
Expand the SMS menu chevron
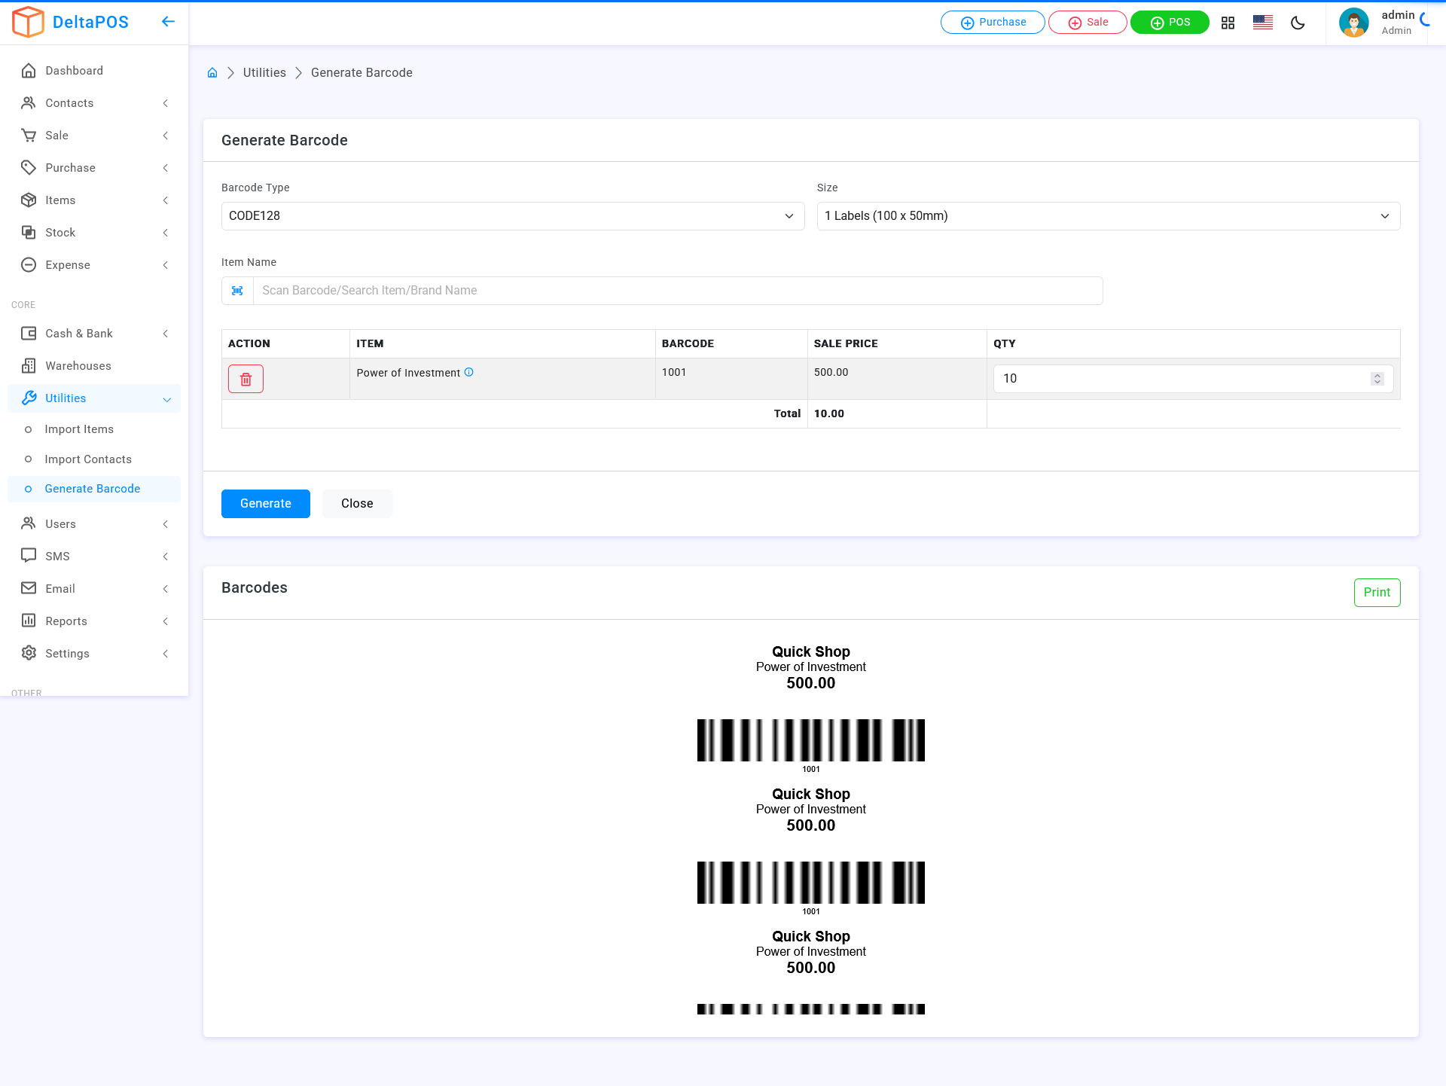[166, 557]
